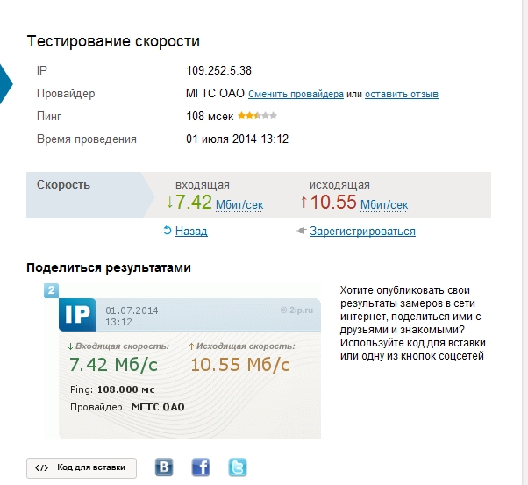
Task: Click the speed results widget image
Action: [x=182, y=361]
